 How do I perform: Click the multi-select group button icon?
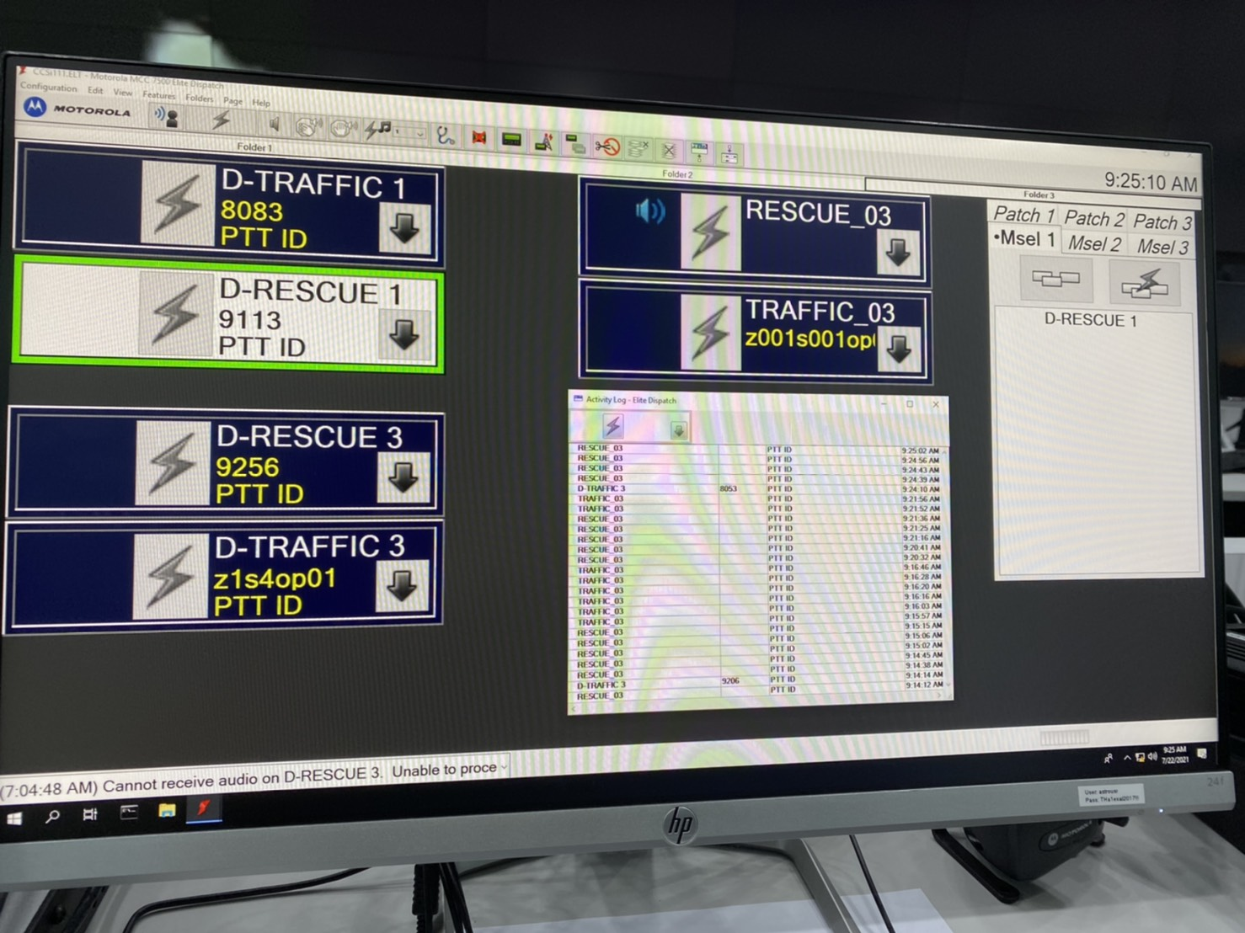click(1055, 280)
